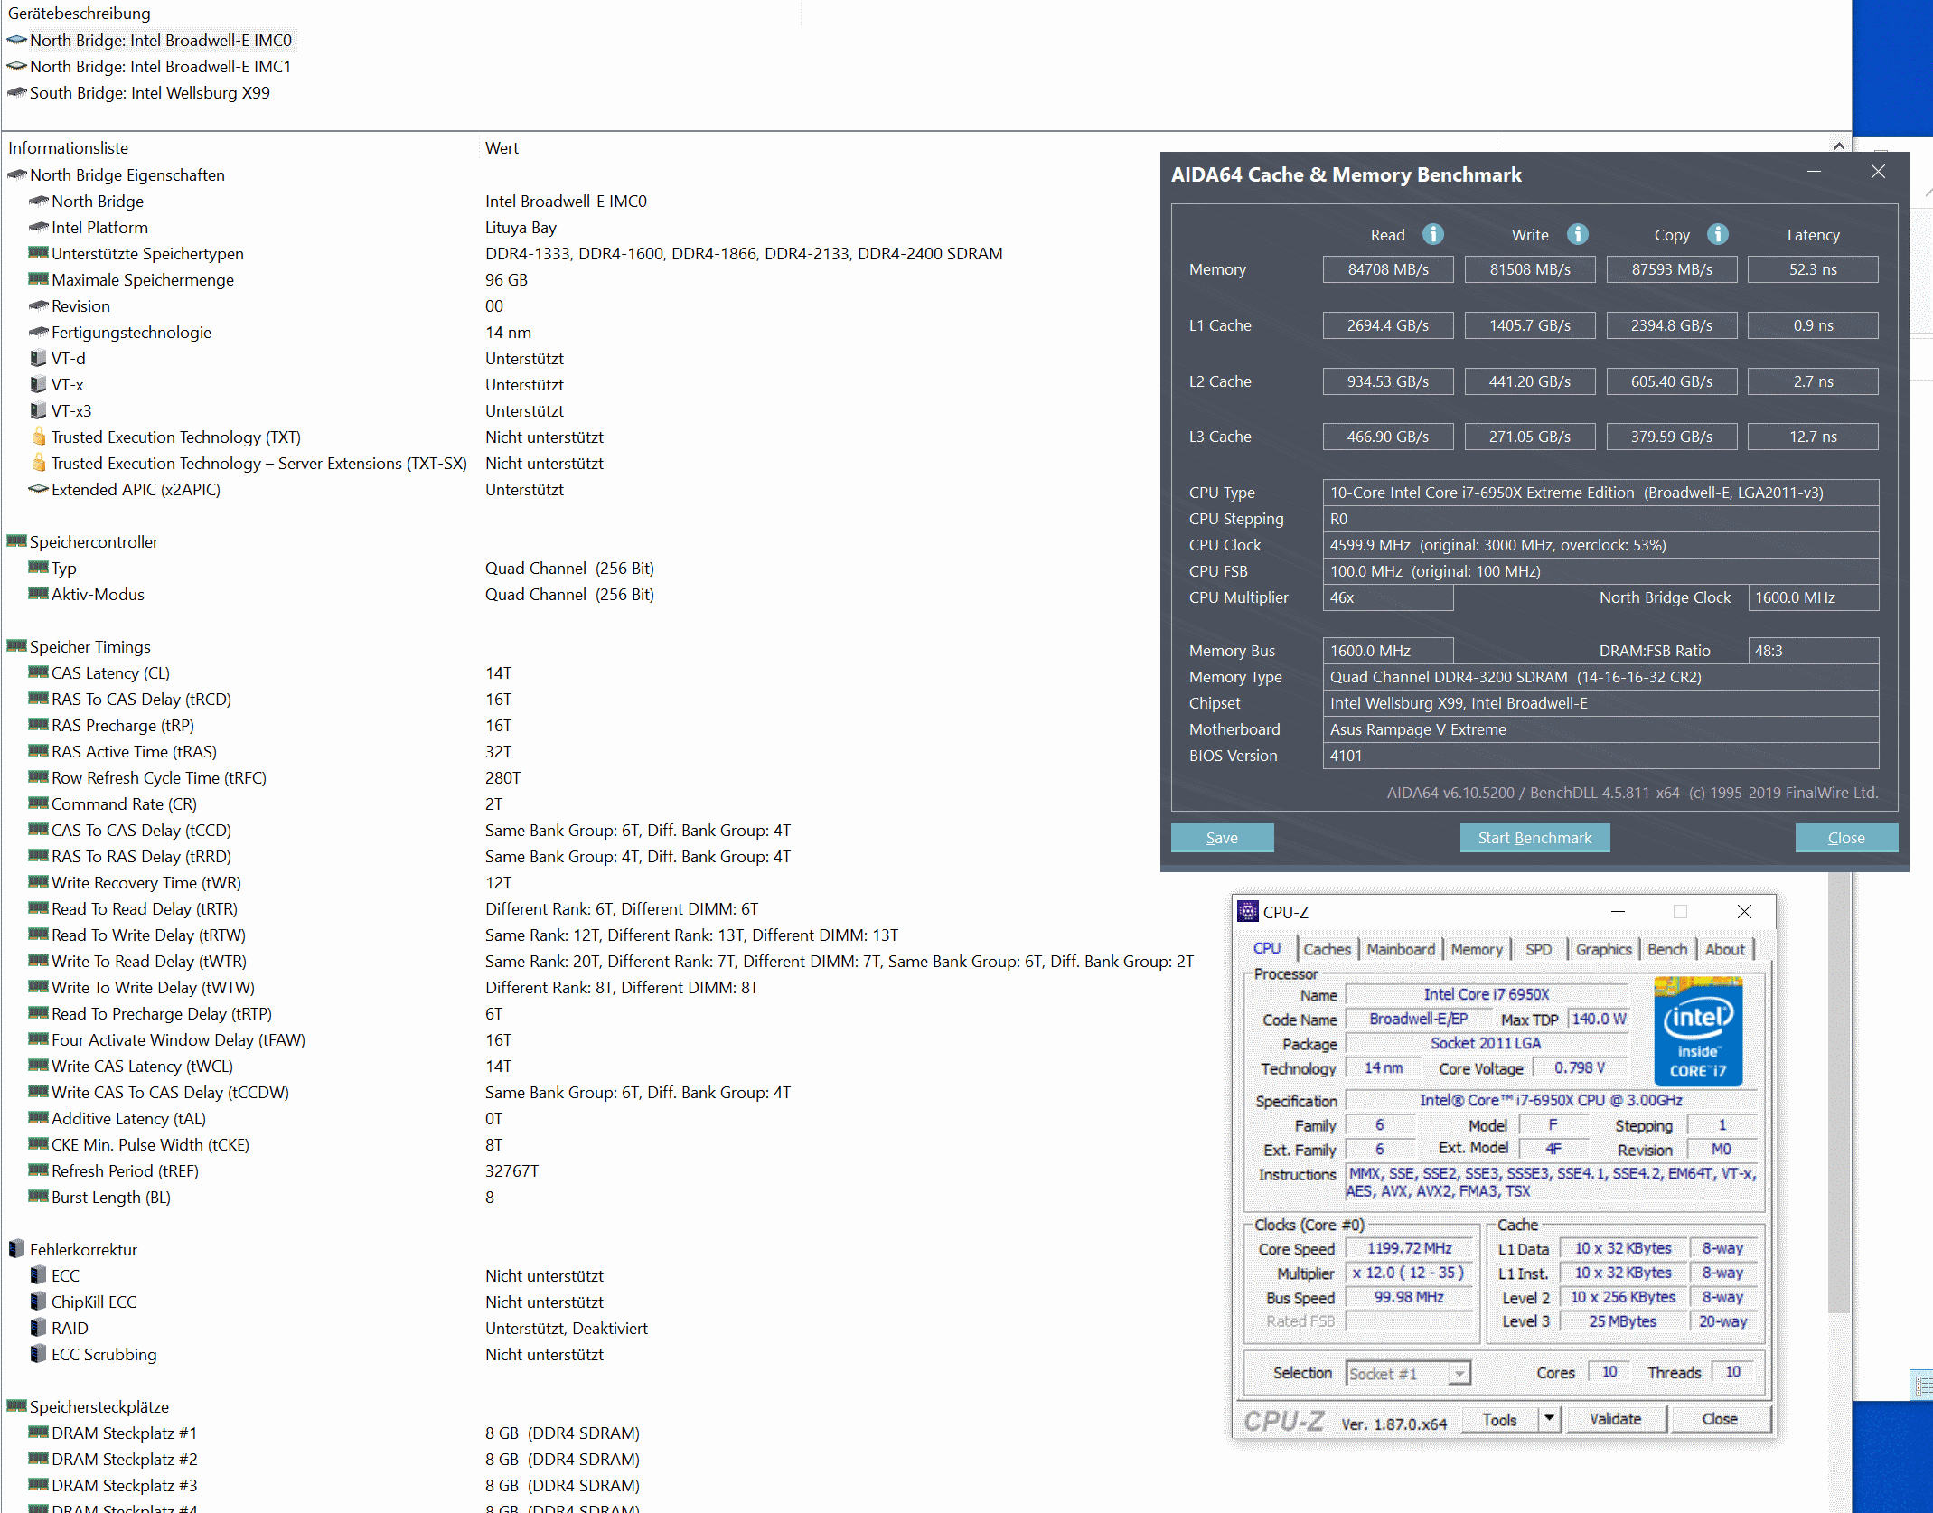Select the CPU tab in CPU-Z
This screenshot has width=1933, height=1513.
(x=1267, y=948)
